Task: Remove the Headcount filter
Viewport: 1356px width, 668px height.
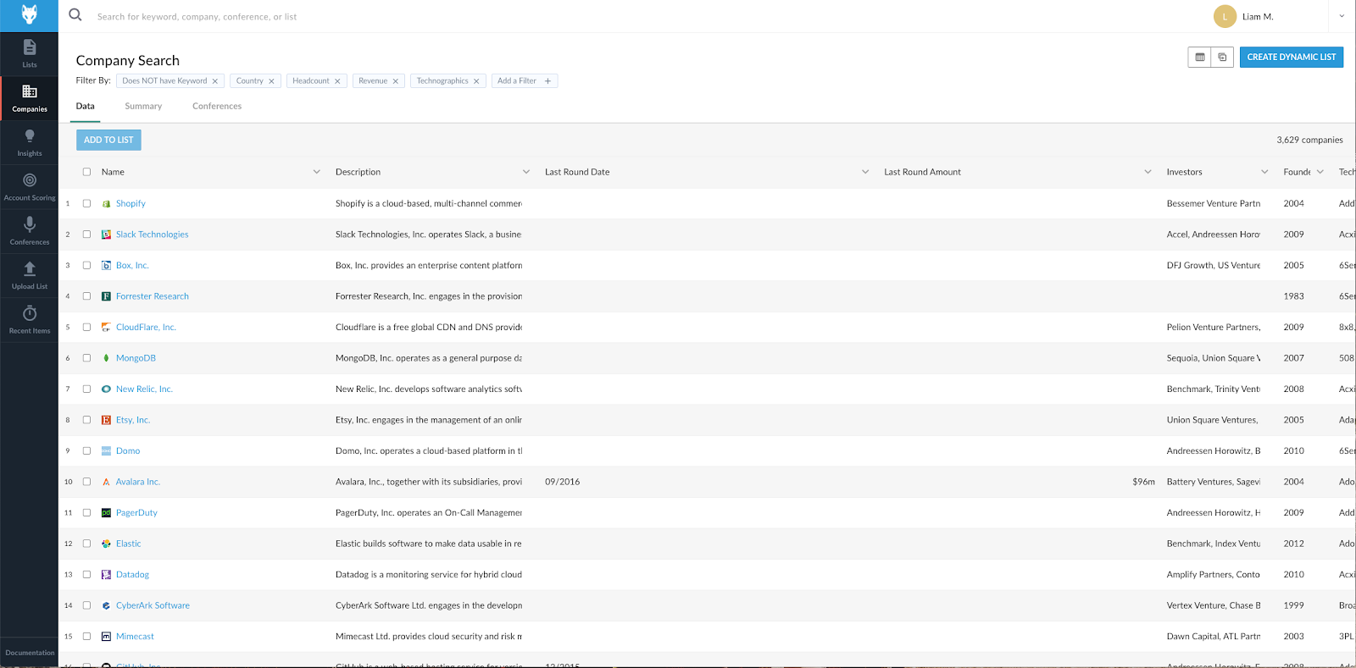Action: (337, 81)
